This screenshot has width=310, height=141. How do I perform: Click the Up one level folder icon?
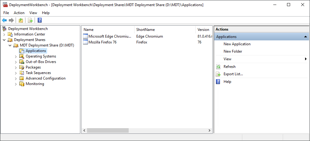coord(21,20)
